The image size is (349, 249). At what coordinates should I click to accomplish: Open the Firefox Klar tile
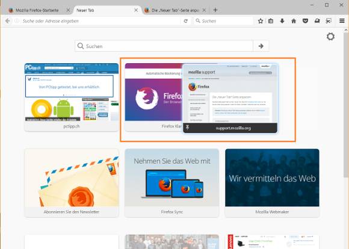click(153, 97)
